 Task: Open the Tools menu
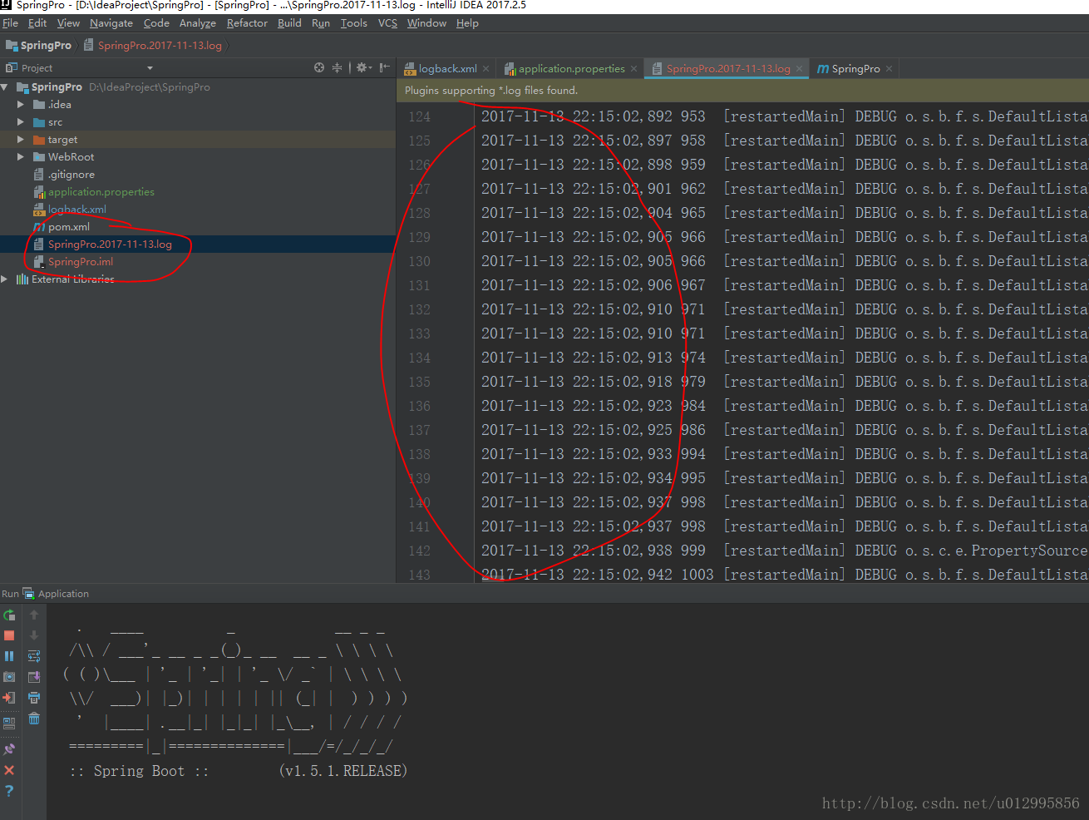(353, 23)
